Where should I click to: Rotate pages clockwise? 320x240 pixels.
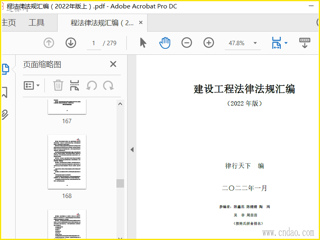coord(108,86)
